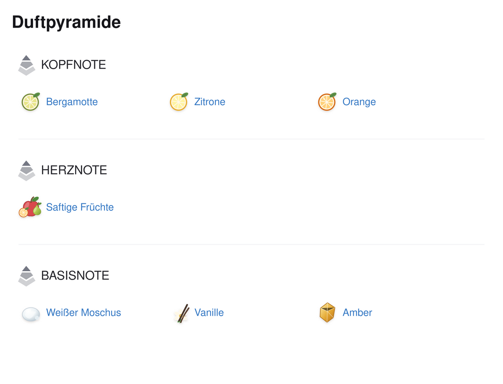The width and height of the screenshot is (503, 384).
Task: Follow the Orange text link
Action: coord(359,102)
